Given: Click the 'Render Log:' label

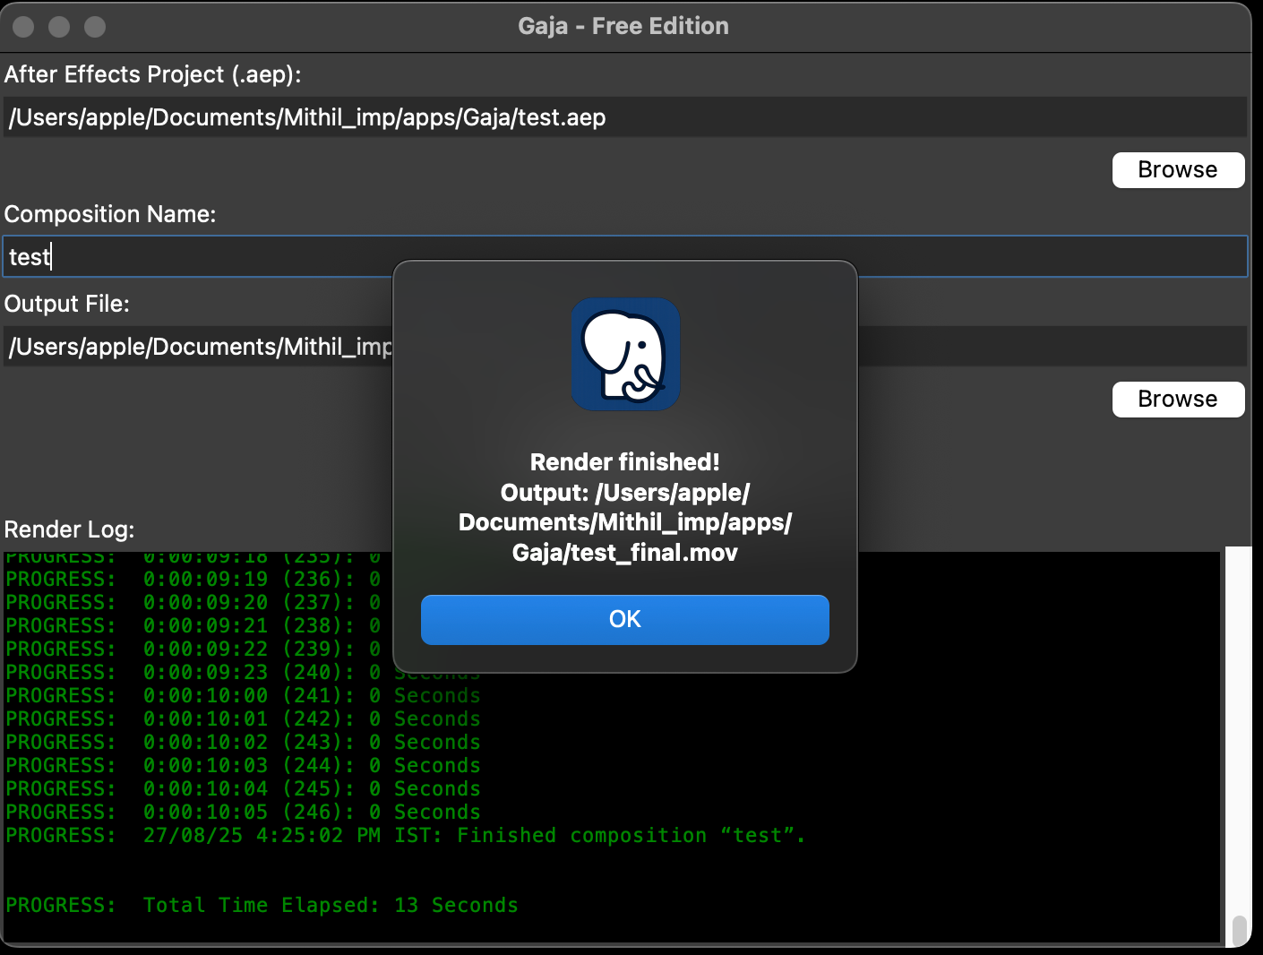Looking at the screenshot, I should point(69,529).
